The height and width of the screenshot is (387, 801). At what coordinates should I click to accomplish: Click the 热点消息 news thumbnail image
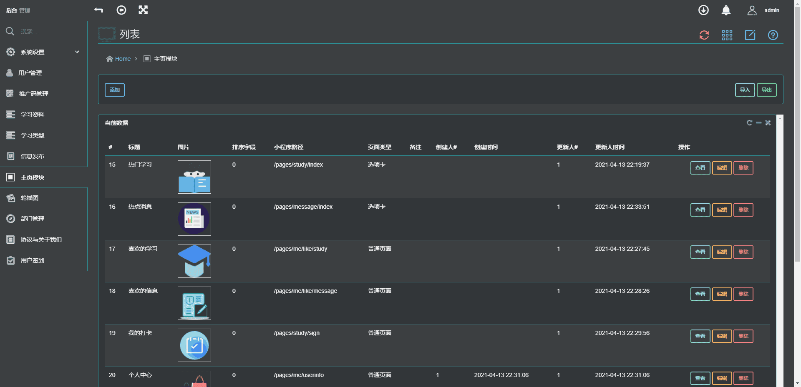(194, 219)
